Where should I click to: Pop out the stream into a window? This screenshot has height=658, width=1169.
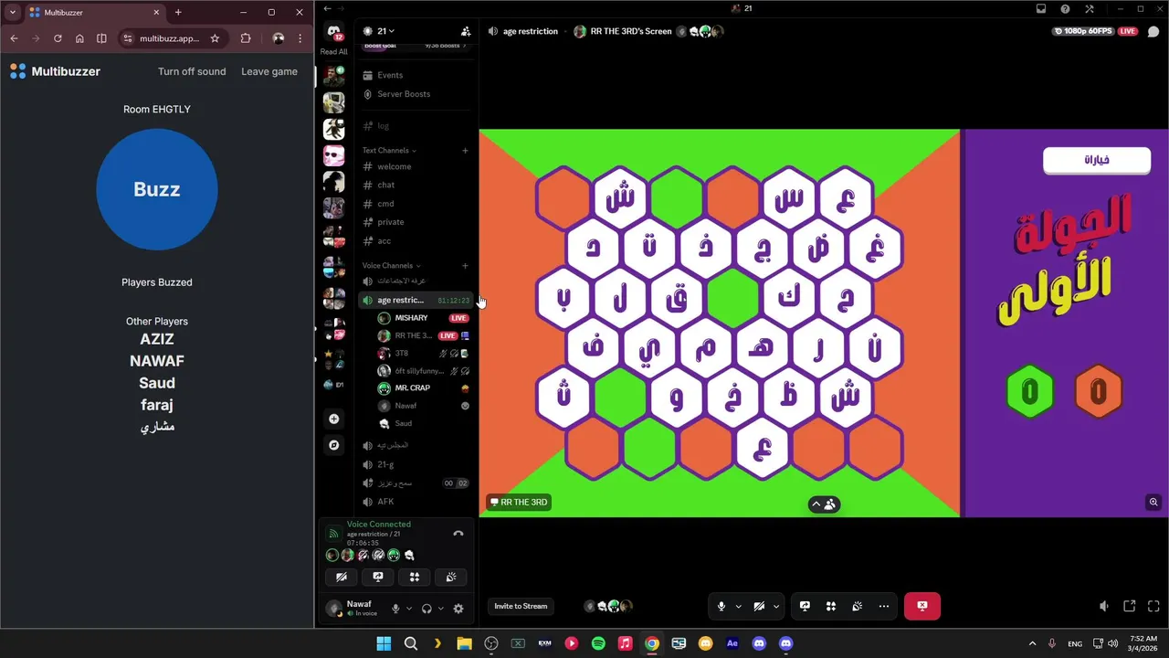[1129, 606]
